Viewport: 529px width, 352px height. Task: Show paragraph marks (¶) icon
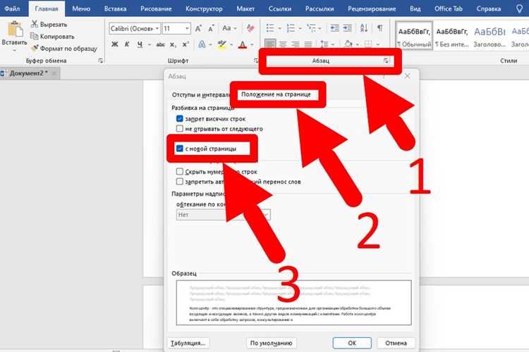pos(380,28)
